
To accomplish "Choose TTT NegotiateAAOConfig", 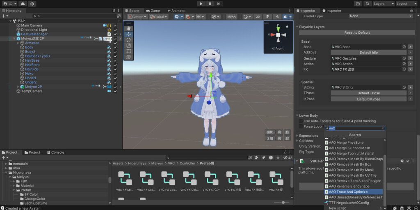I will [x=354, y=203].
